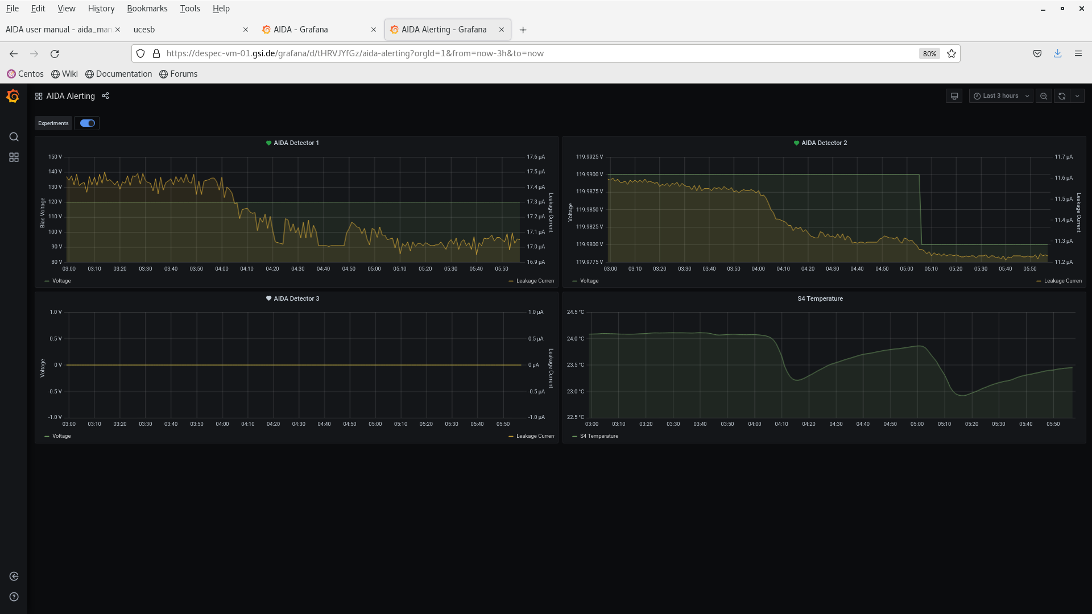Toggle Voltage series in Detector 3 legend

(x=61, y=436)
